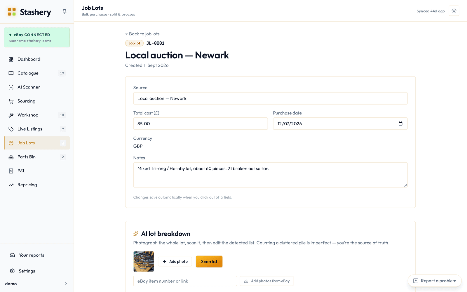Toggle light/dark theme sun icon
This screenshot has height=292, width=467.
point(454,11)
